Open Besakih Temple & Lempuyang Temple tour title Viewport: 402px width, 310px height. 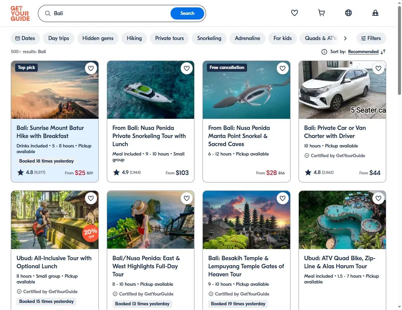[x=246, y=266]
